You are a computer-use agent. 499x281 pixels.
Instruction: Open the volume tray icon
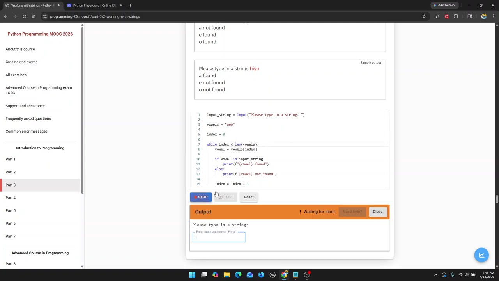467,275
